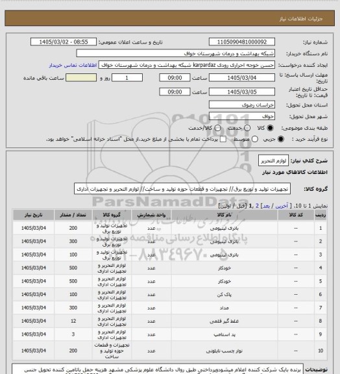Toggle the اسناد خزانه اسلامی payment checkbox
340x374 pixels.
tap(223, 139)
